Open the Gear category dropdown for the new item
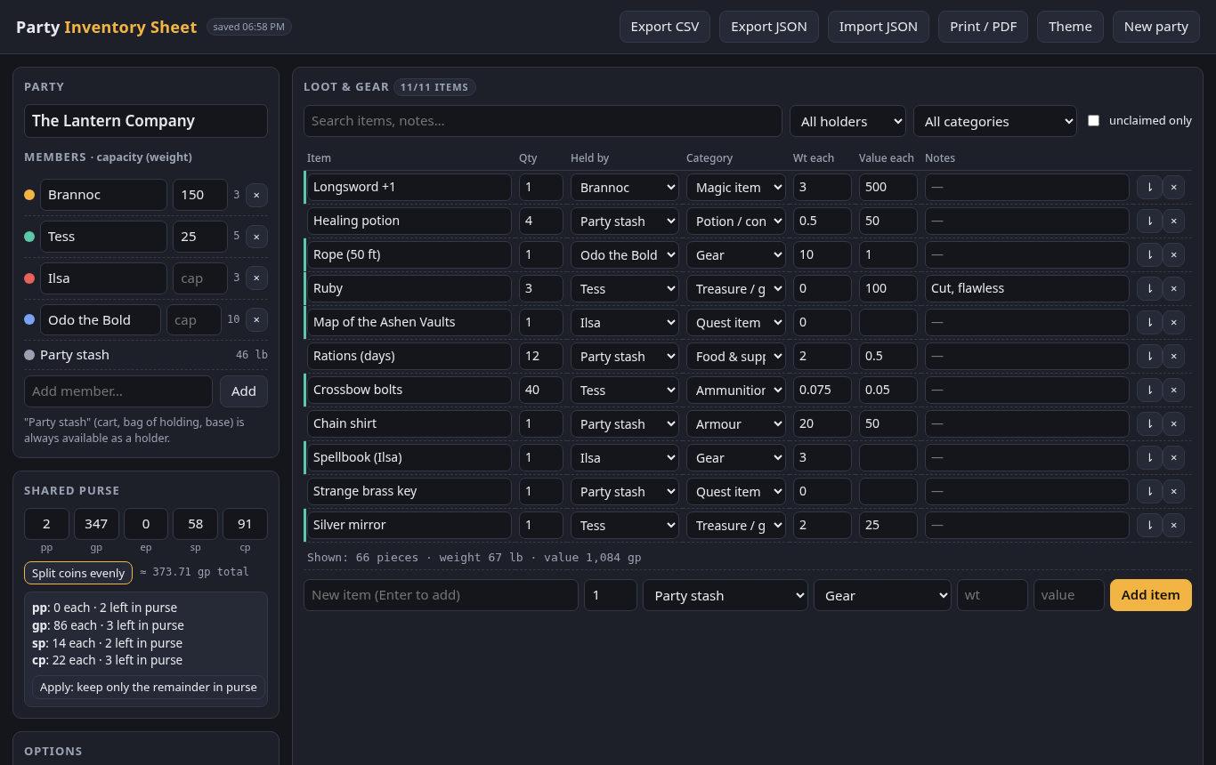The height and width of the screenshot is (765, 1216). pos(882,595)
